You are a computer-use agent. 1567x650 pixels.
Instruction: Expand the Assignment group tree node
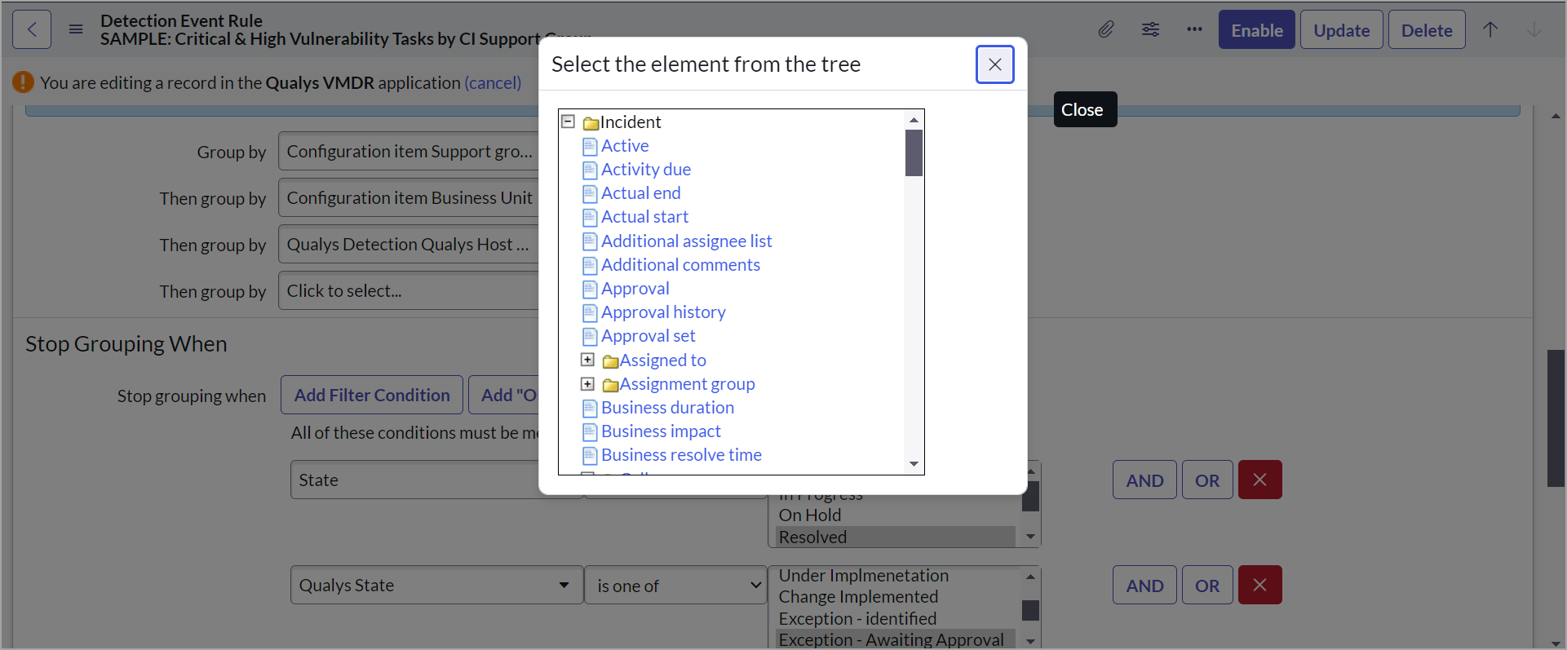coord(587,383)
